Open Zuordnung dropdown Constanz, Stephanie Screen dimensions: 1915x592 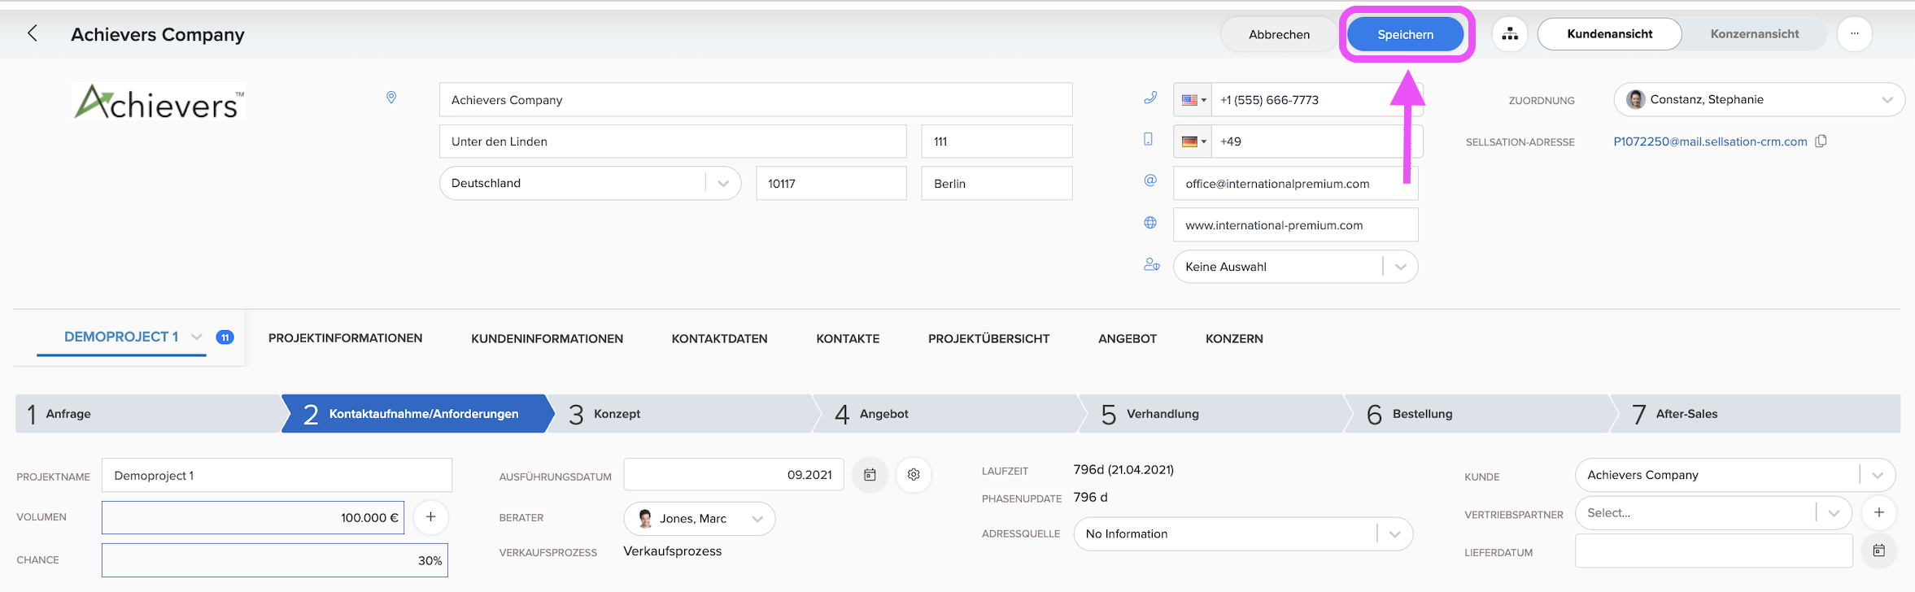point(1759,99)
